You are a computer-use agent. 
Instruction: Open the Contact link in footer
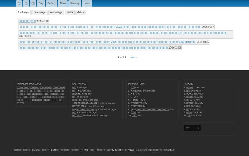click(x=170, y=150)
